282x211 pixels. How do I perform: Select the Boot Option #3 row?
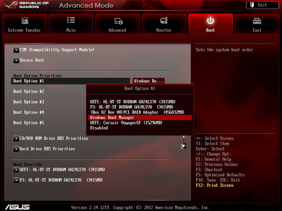29,102
